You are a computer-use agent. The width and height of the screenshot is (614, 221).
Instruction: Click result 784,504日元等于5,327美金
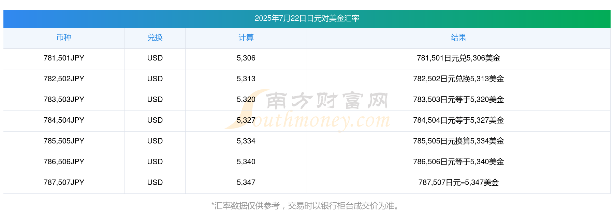pos(458,120)
